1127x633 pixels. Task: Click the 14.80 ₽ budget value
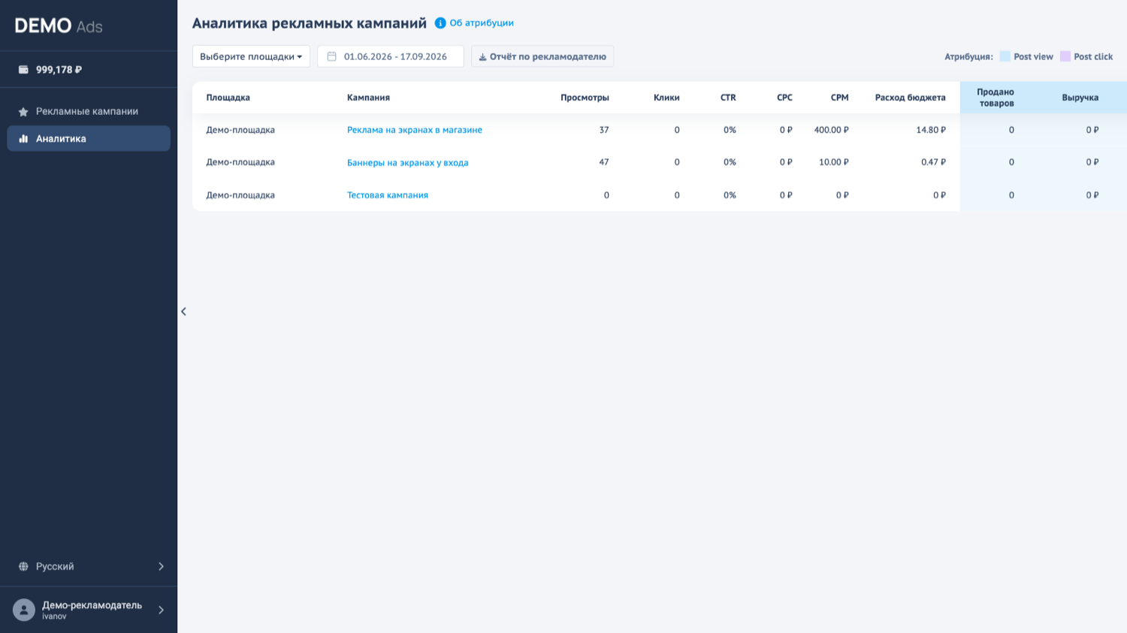931,130
